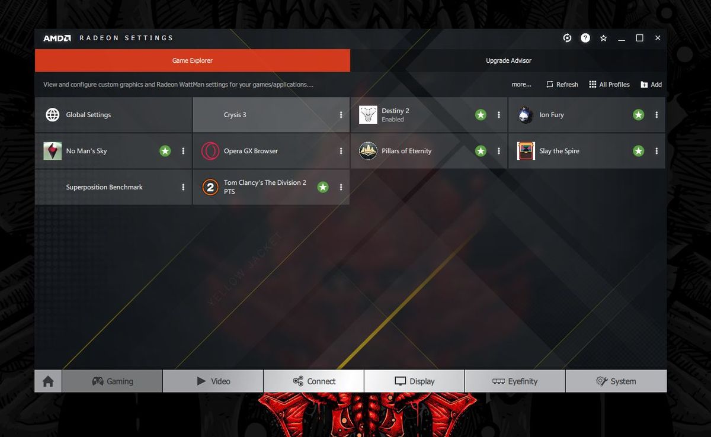Toggle the star on Ion Fury profile
Screen dimensions: 711x437
pyautogui.click(x=638, y=115)
